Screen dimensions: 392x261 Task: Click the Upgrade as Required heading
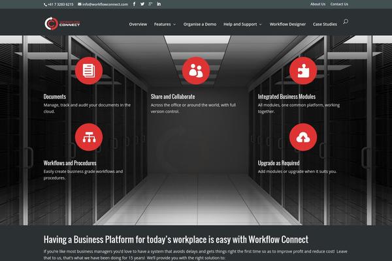[x=278, y=163]
